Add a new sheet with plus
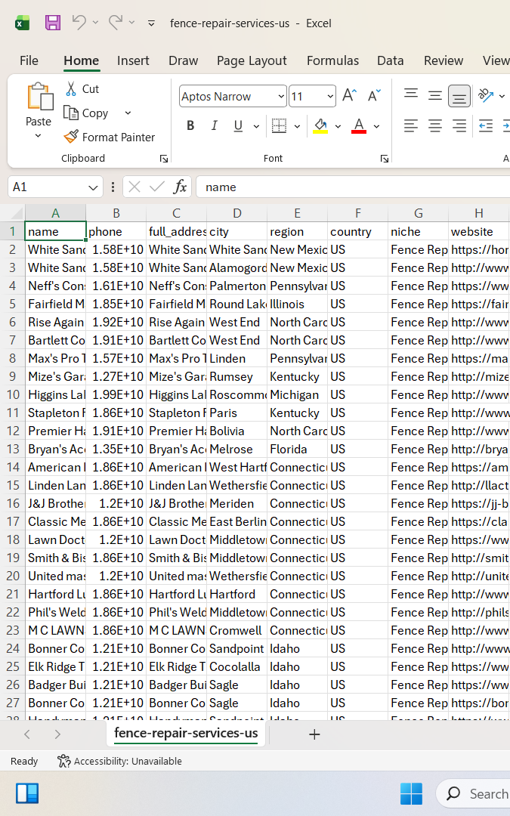510x816 pixels. point(314,734)
